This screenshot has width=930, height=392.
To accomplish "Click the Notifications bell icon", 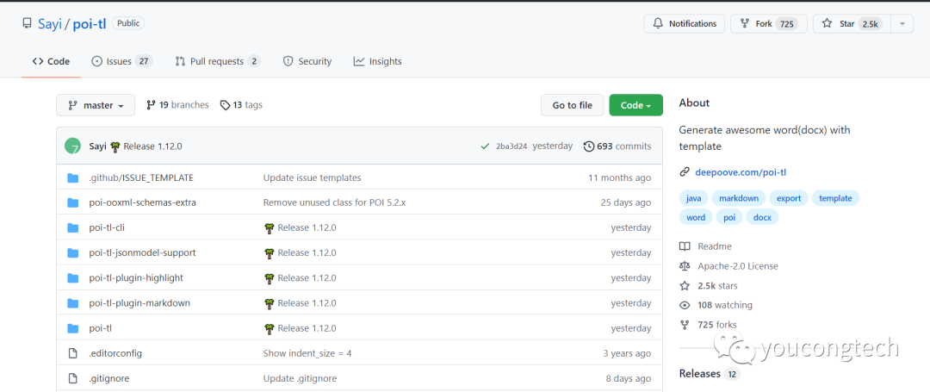I will click(x=658, y=24).
